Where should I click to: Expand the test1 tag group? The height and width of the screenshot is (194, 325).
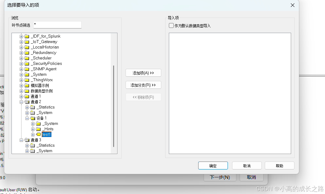tap(33, 135)
